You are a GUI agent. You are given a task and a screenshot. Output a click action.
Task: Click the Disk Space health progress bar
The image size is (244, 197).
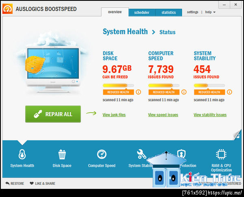click(118, 85)
